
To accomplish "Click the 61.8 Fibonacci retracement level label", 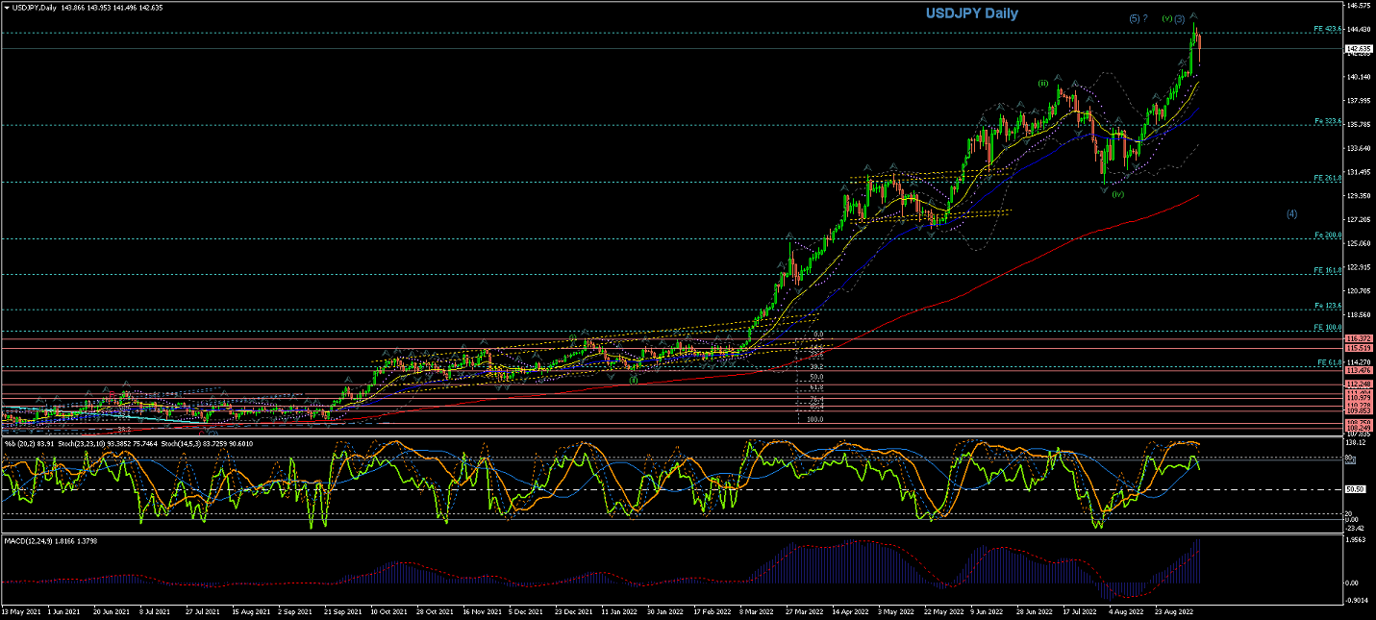I will coord(815,387).
